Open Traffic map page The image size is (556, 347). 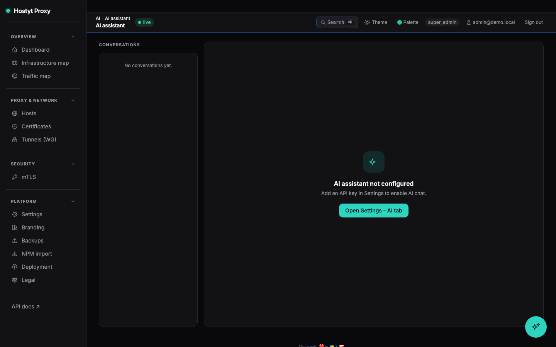[43, 76]
